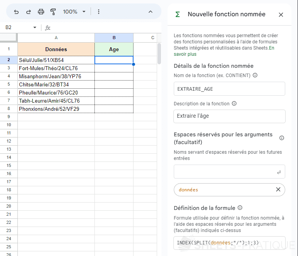Click the sigma icon in panel header

[x=178, y=14]
